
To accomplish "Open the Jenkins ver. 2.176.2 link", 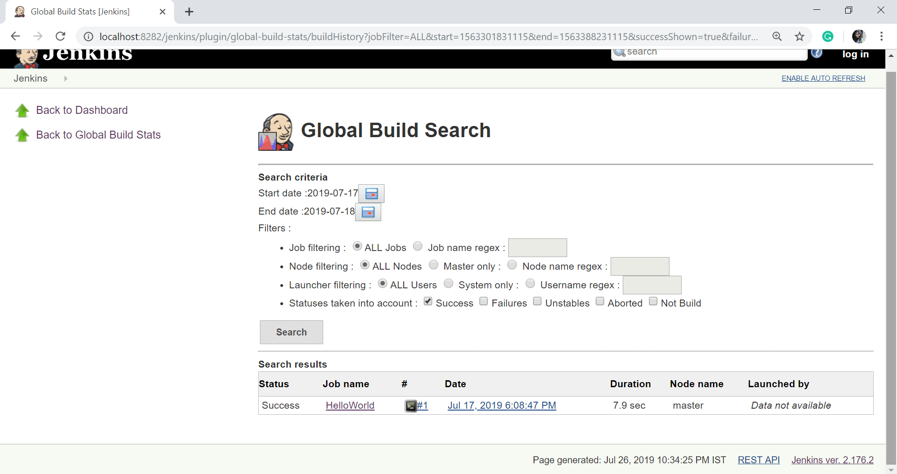I will pyautogui.click(x=833, y=460).
